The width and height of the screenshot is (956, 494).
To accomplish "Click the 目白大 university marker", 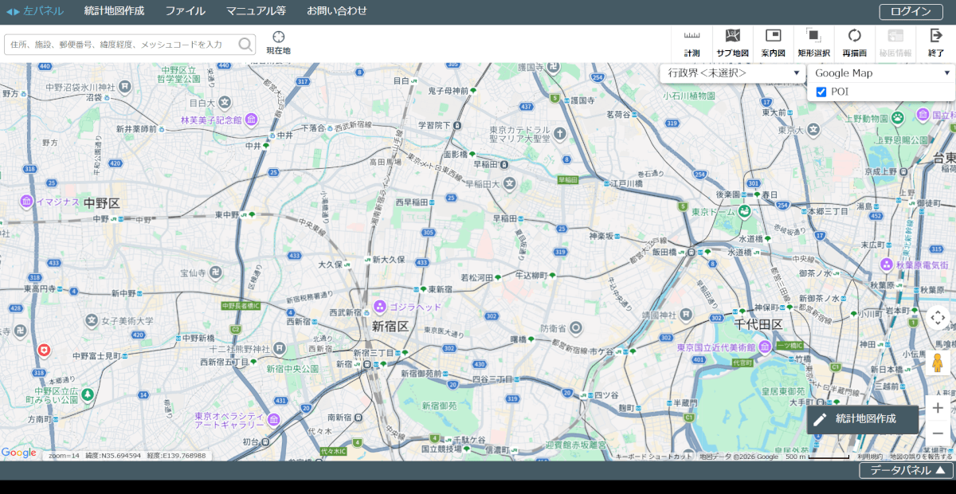I will (225, 102).
